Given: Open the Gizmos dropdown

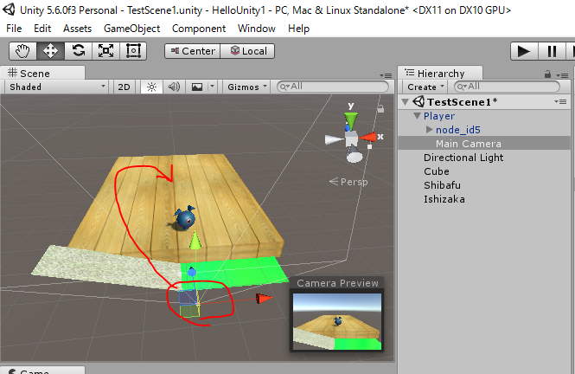Looking at the screenshot, I should point(246,87).
